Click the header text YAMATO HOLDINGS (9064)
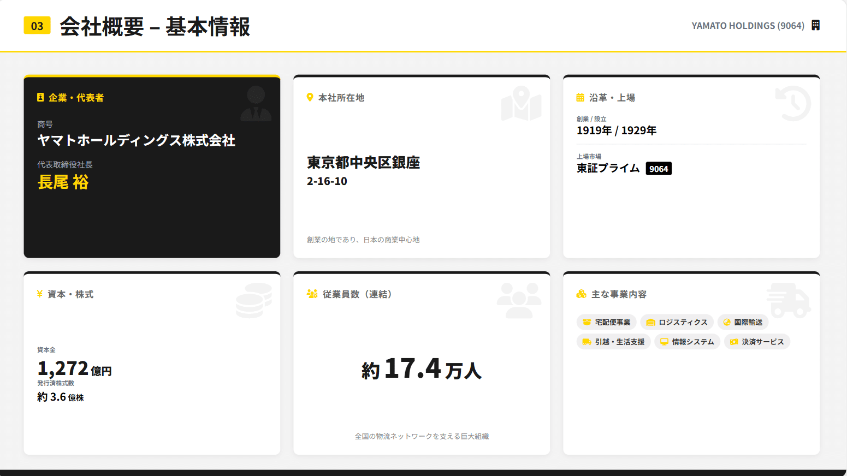This screenshot has height=476, width=847. point(748,26)
